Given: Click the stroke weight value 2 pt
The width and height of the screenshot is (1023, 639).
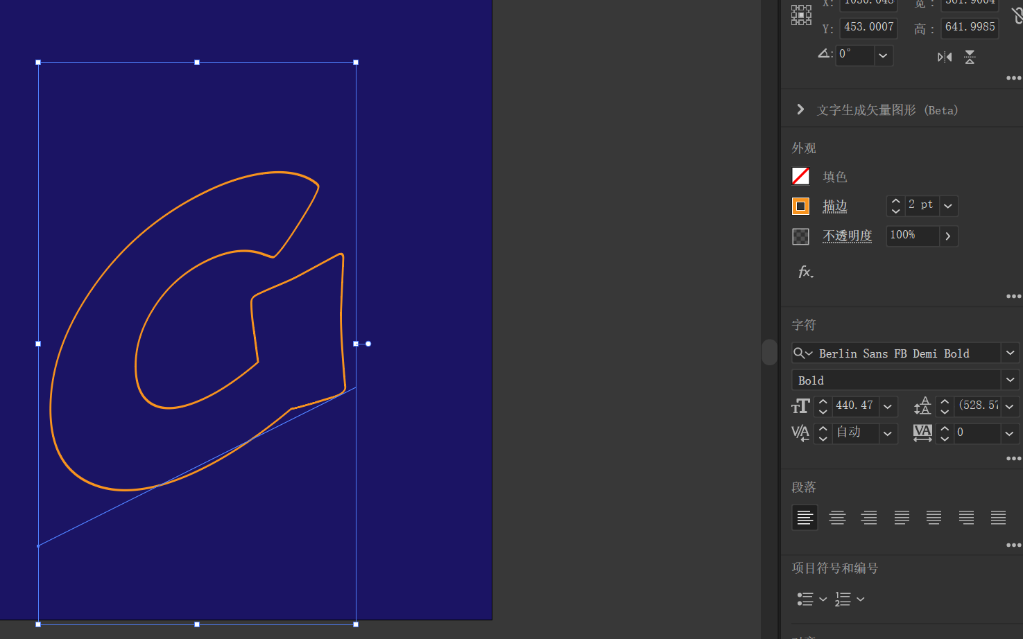Looking at the screenshot, I should pos(922,205).
